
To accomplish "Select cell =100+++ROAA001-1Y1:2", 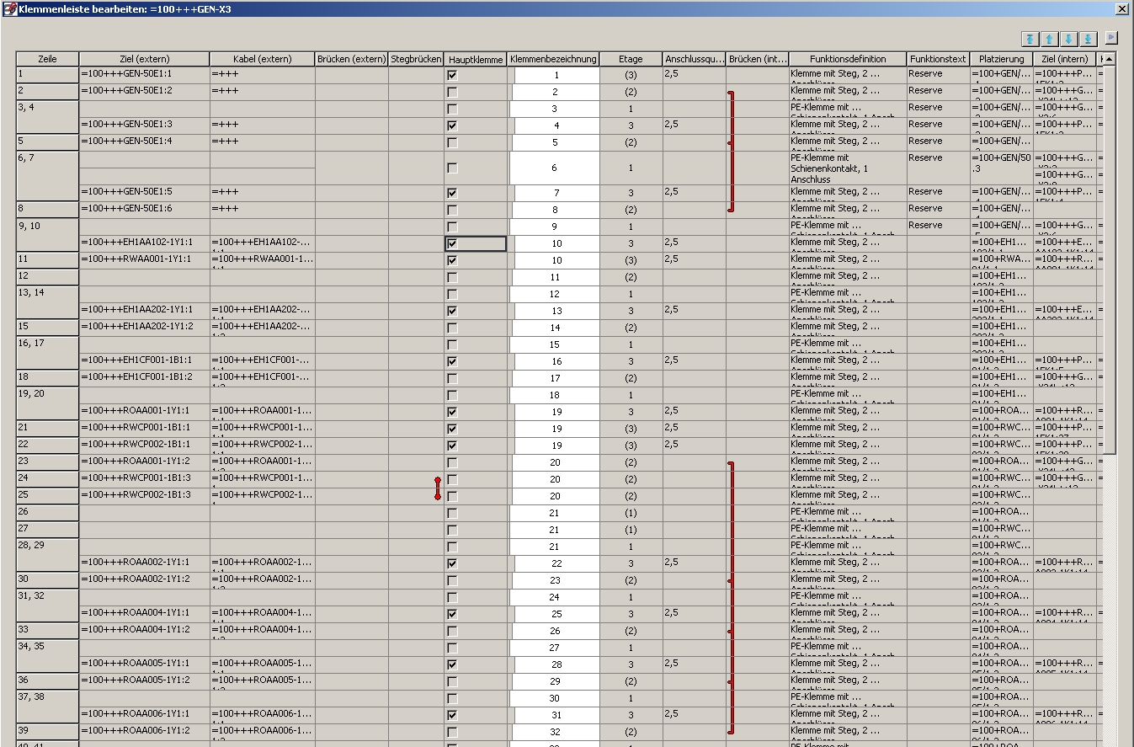I will (144, 463).
